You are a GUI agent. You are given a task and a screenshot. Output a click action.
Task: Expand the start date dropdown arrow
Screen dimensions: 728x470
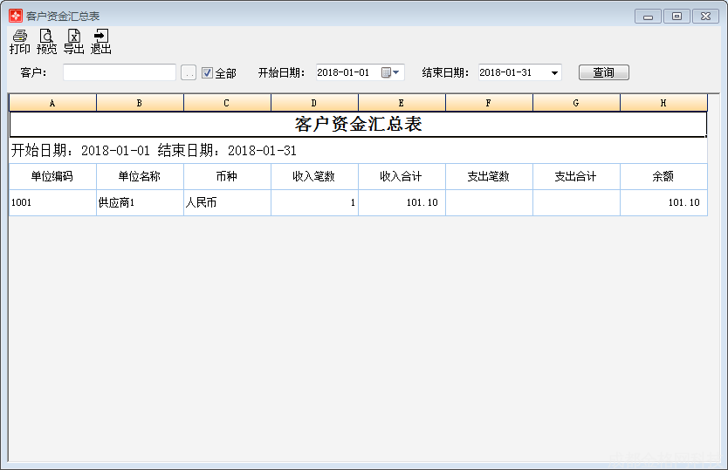(396, 72)
